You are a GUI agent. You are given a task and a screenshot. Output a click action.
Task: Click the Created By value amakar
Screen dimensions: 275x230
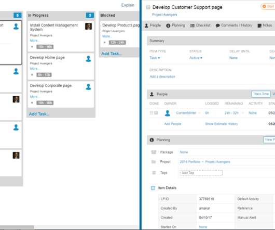point(204,208)
